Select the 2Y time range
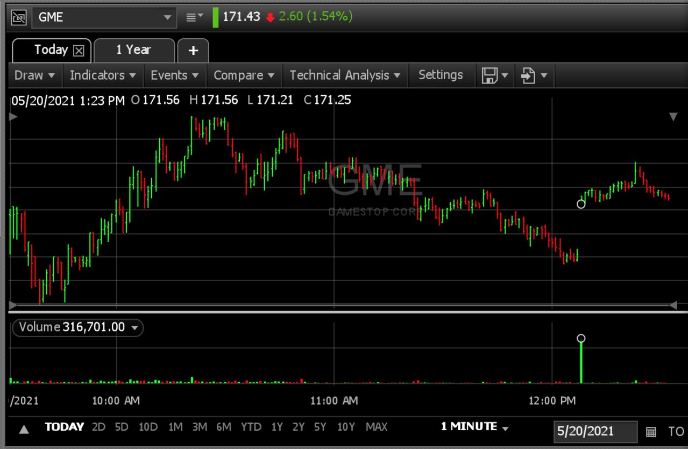The image size is (688, 449). pos(299,427)
